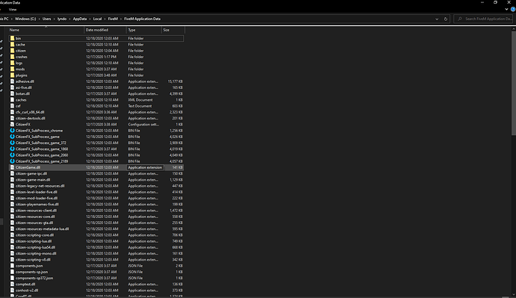Click the vertical scrollbar thumb
This screenshot has height=298, width=516.
514,83
